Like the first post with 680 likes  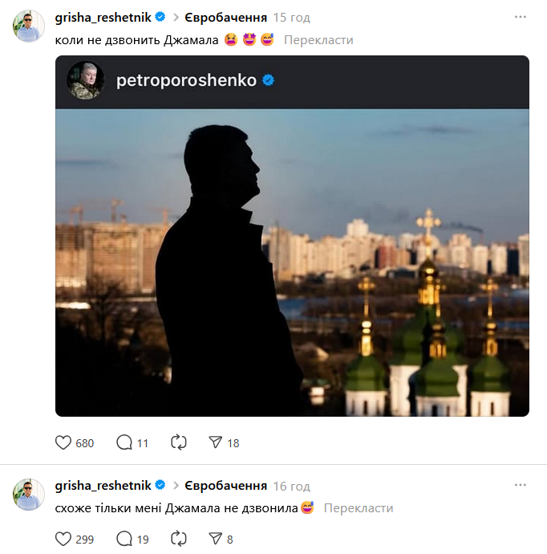(x=63, y=442)
